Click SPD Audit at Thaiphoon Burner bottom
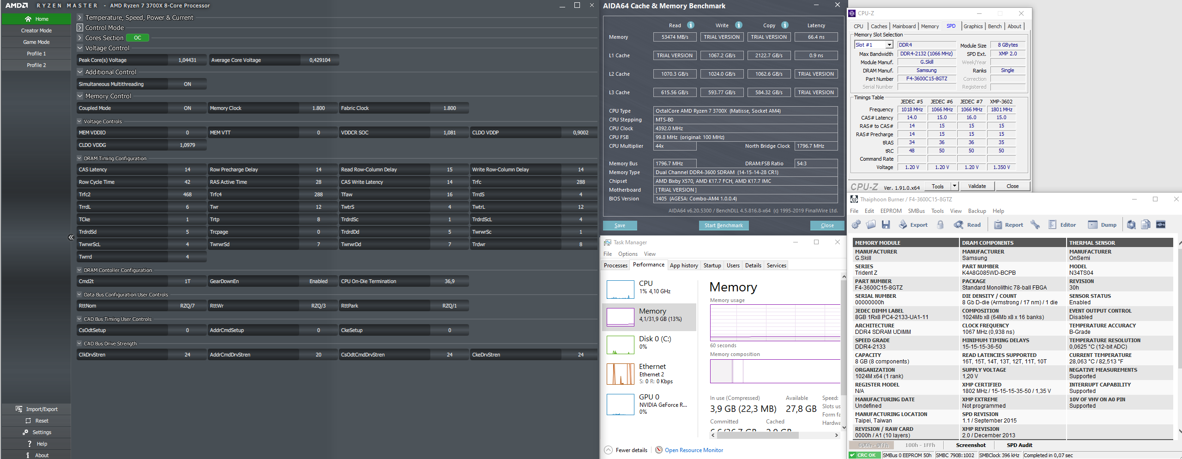This screenshot has width=1182, height=459. point(1019,445)
